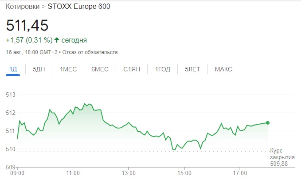Click the +1,57 (0,31 %) change text

29,40
